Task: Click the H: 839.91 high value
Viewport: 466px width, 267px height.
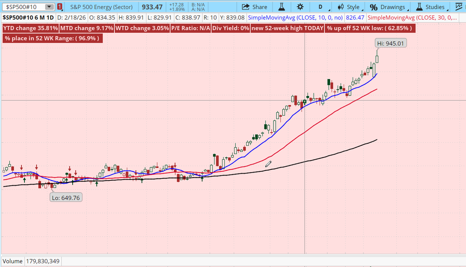Action: click(x=131, y=18)
